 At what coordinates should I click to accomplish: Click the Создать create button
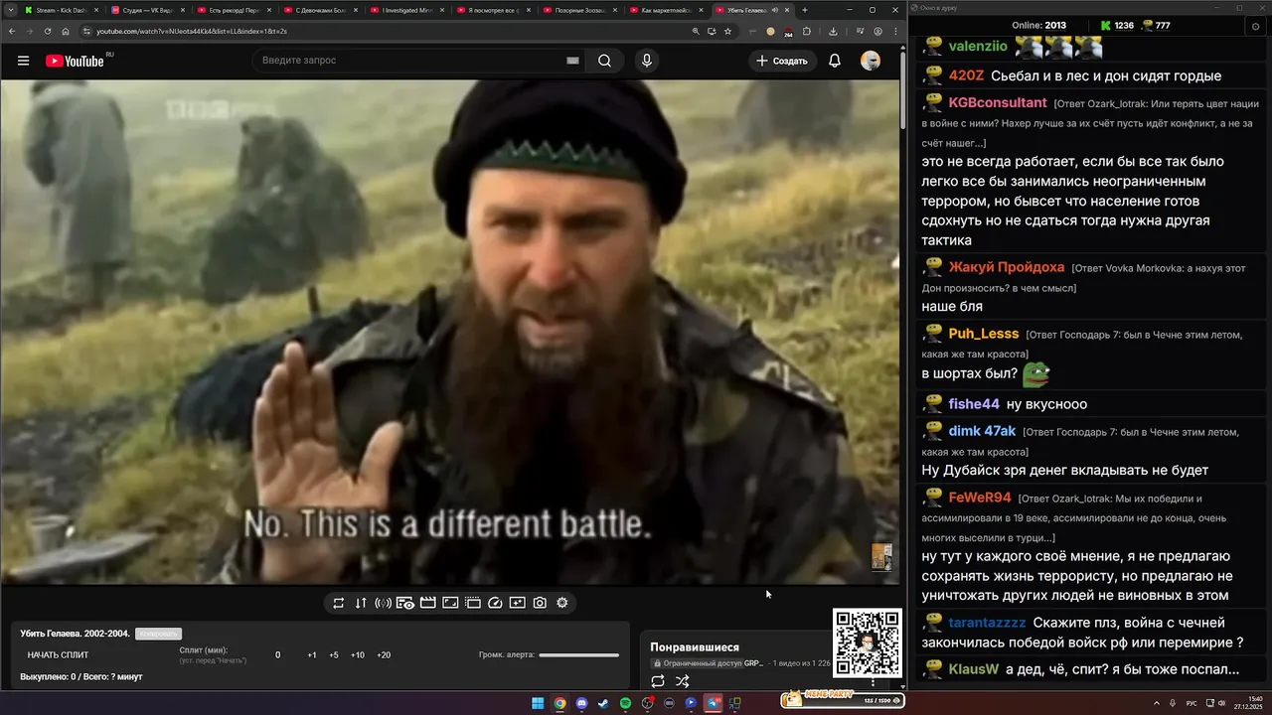point(782,61)
